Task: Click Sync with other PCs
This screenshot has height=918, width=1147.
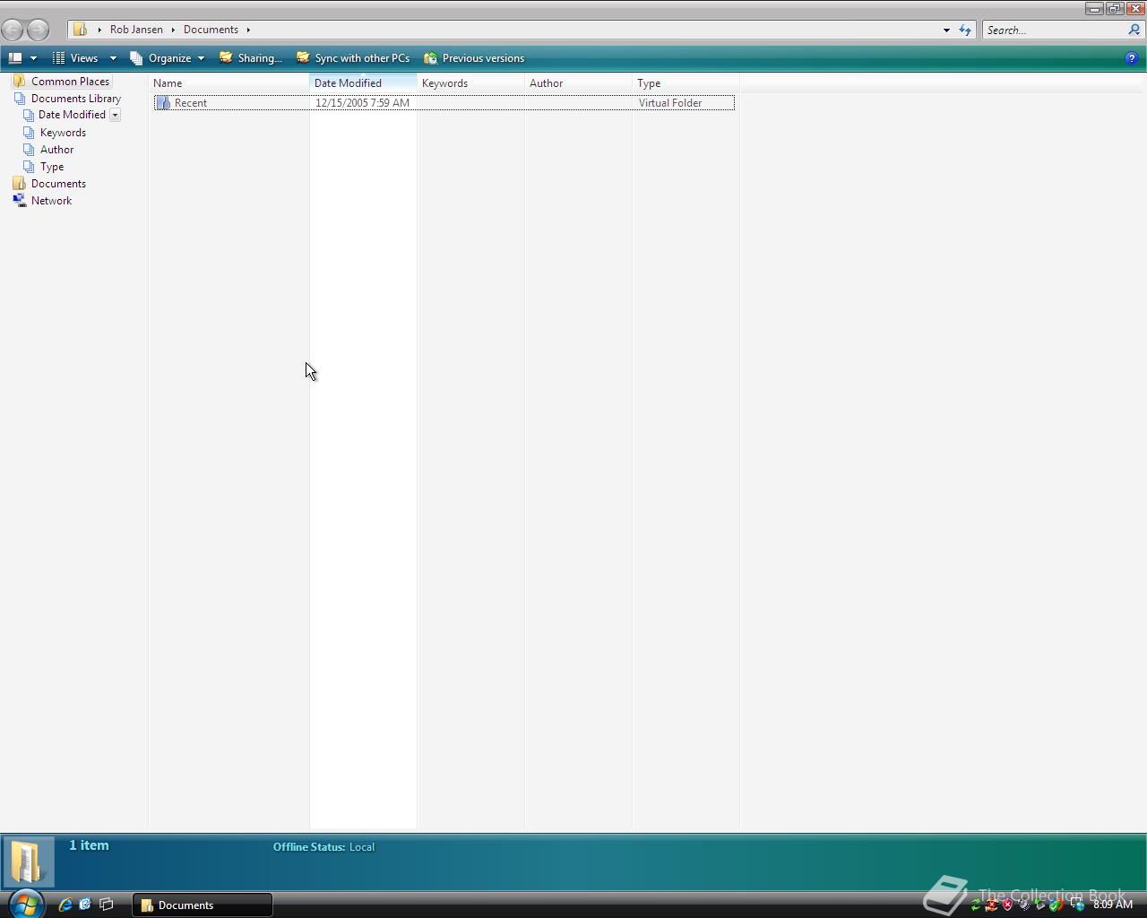Action: (x=353, y=58)
